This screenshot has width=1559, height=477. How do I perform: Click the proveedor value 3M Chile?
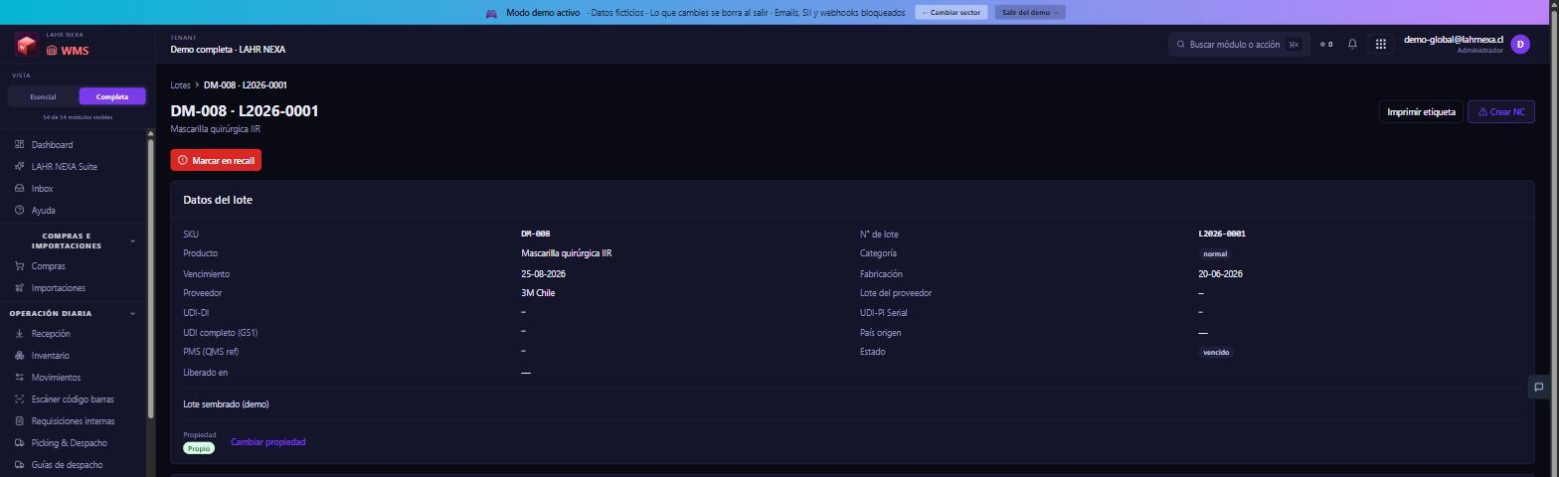pos(538,293)
